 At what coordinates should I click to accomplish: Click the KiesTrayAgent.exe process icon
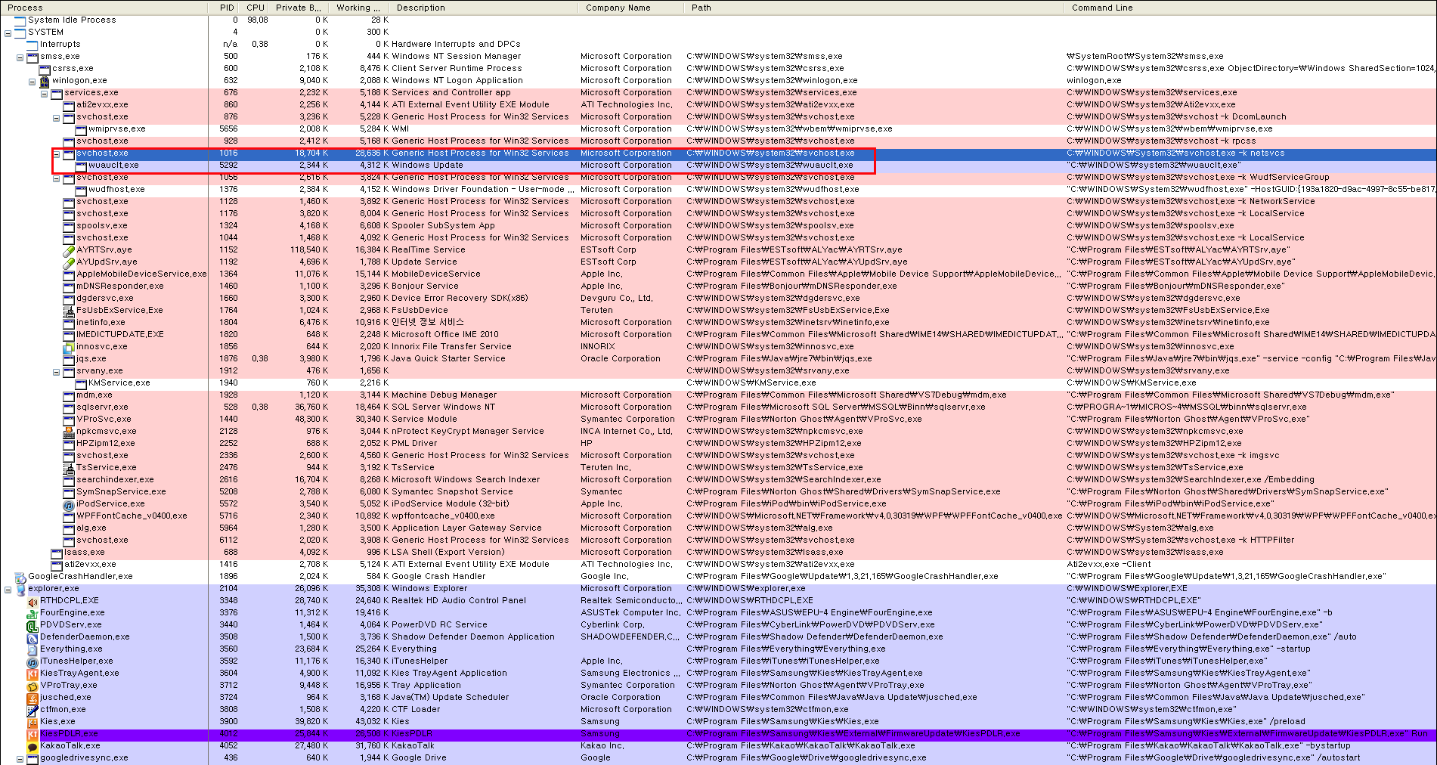click(x=33, y=674)
